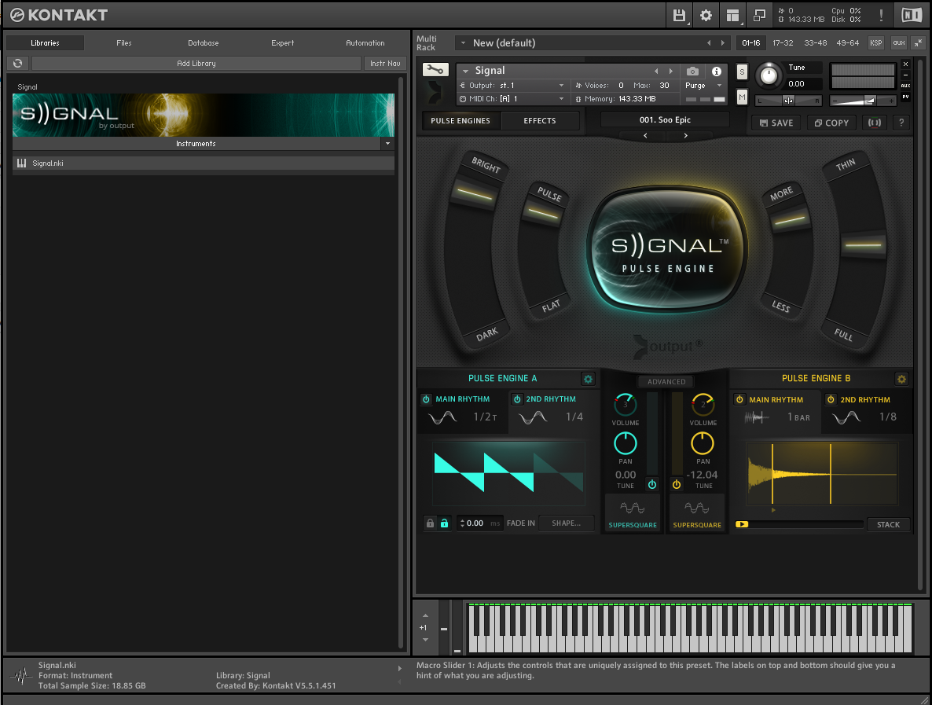This screenshot has width=932, height=705.
Task: Click the BRIGHT/DARK macro slider handle
Action: point(475,193)
